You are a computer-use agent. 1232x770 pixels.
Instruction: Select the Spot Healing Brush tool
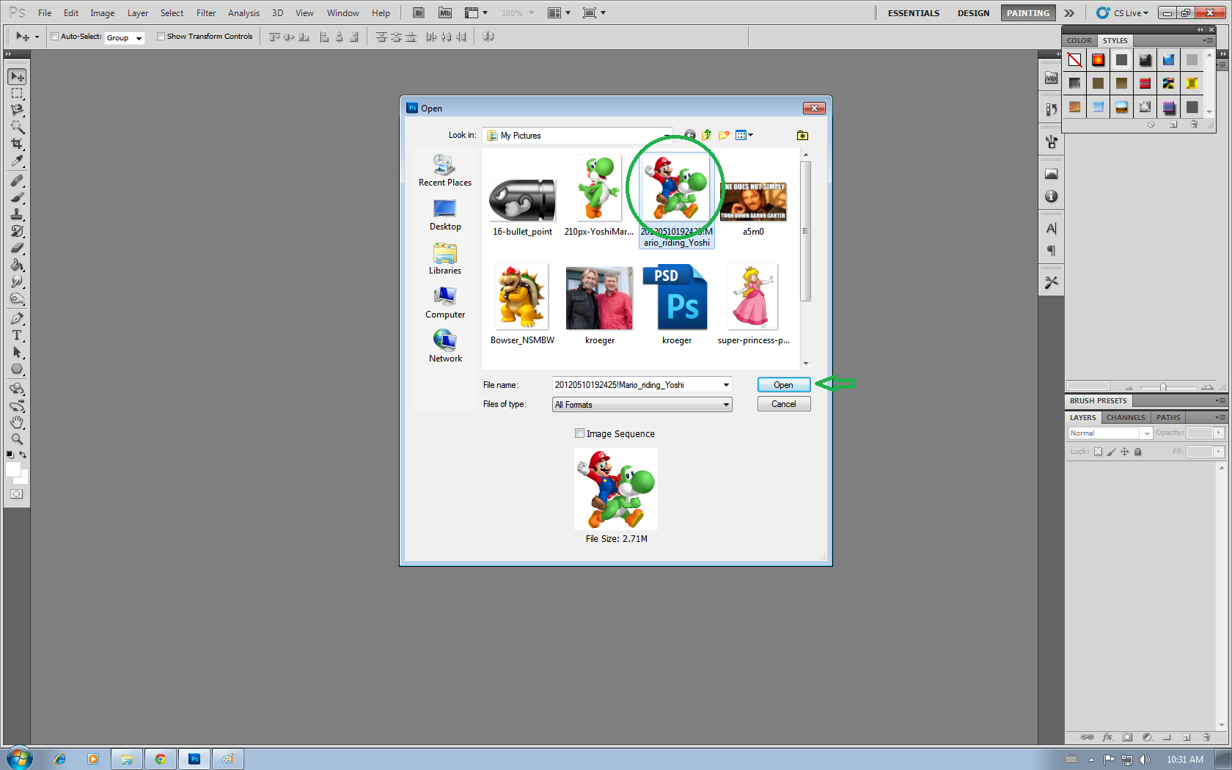tap(17, 180)
